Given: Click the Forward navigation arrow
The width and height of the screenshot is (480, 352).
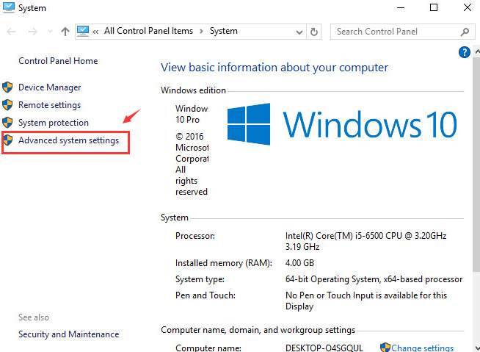Looking at the screenshot, I should pos(33,32).
